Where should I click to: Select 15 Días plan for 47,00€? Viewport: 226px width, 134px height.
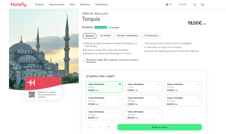[x=104, y=101]
